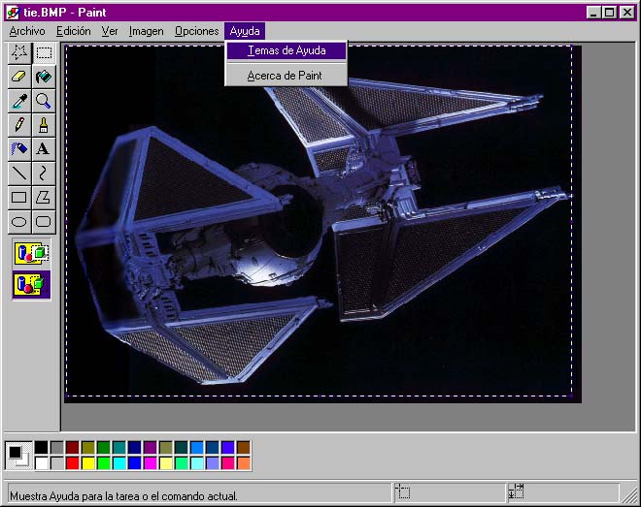
Task: Select the Magnifier tool
Action: point(44,101)
